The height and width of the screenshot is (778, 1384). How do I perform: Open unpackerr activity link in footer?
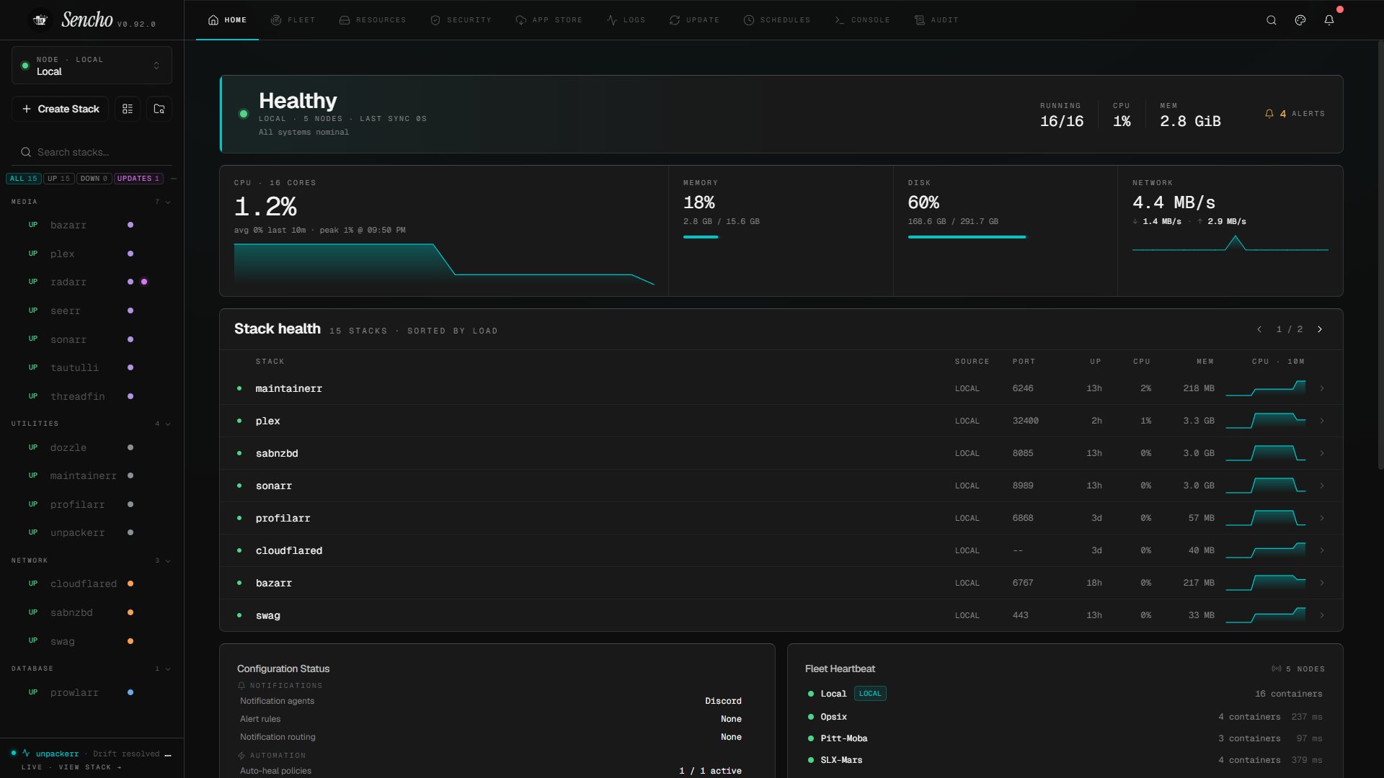(x=57, y=754)
